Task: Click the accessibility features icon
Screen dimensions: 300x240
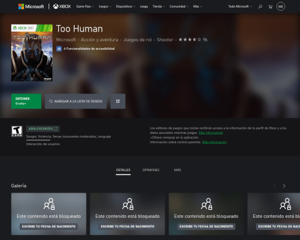Action: coord(59,49)
